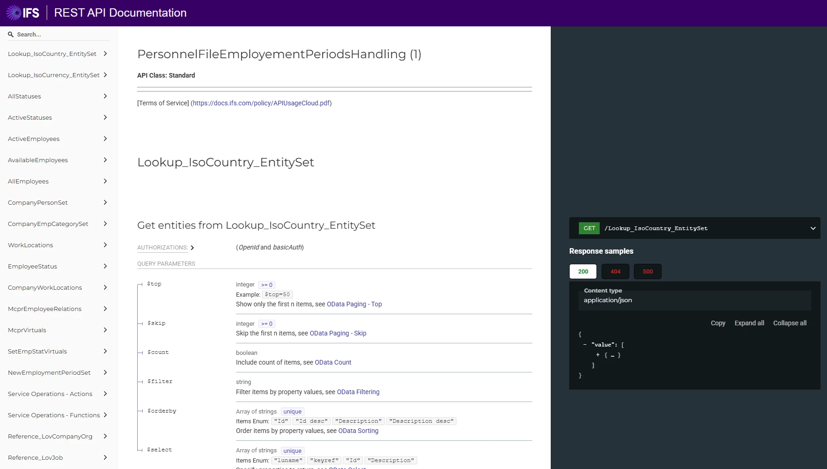Click the "keyref" enum value

click(324, 461)
